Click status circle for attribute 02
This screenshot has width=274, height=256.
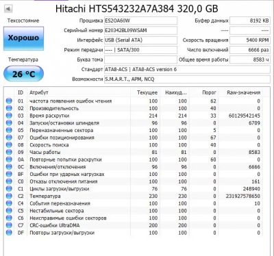tap(9, 108)
